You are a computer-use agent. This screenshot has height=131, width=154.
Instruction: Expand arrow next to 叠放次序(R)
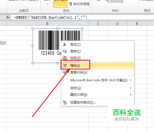[x=131, y=94]
